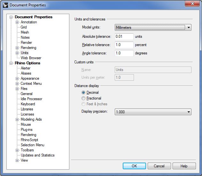The image size is (202, 176).
Task: Open the View options page
Action: pyautogui.click(x=24, y=160)
